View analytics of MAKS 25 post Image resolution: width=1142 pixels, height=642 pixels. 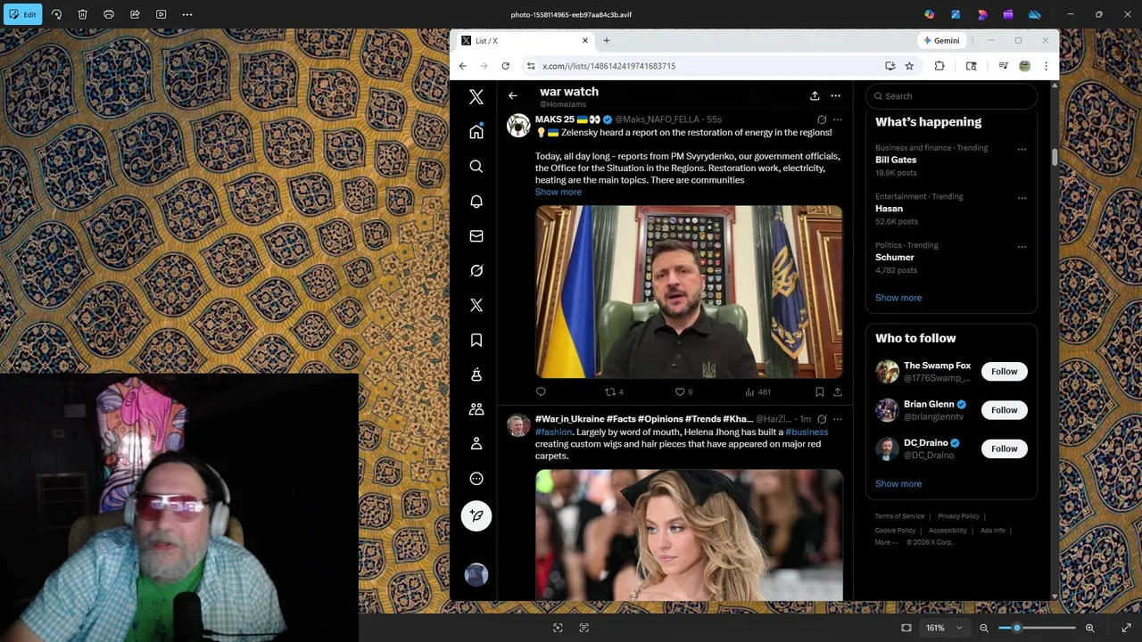pos(757,391)
